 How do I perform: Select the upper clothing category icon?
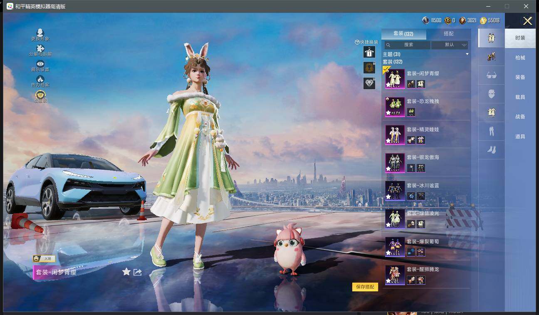coord(492,112)
